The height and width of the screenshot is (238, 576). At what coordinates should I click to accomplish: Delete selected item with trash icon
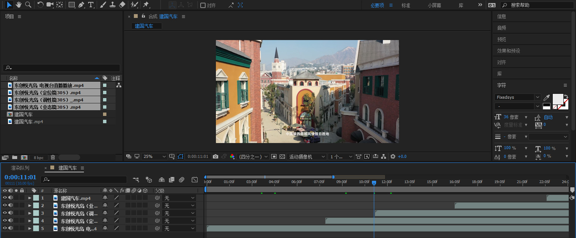pyautogui.click(x=53, y=157)
